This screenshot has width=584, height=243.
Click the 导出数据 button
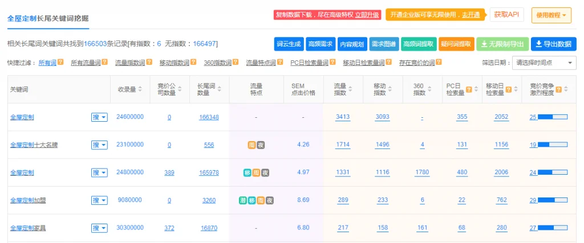(x=553, y=44)
